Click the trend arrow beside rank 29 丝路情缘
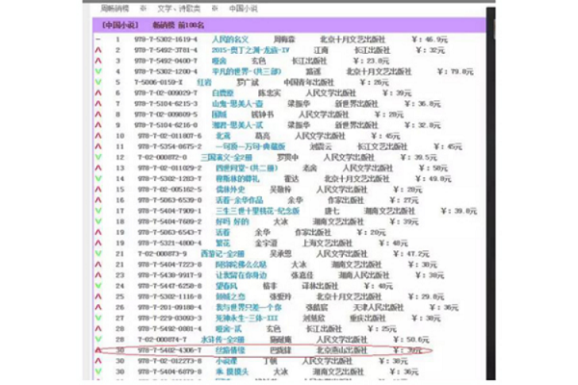This screenshot has width=578, height=385. click(x=98, y=350)
